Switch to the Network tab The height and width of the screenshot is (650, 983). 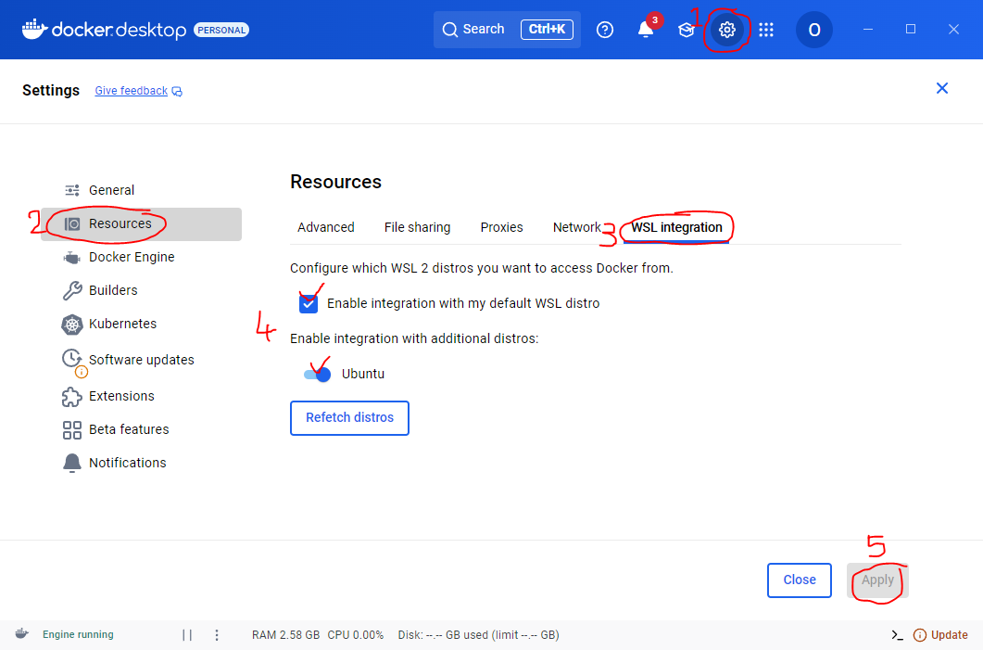(x=577, y=227)
